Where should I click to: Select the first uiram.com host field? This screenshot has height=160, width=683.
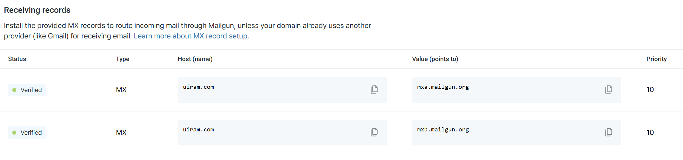point(282,90)
